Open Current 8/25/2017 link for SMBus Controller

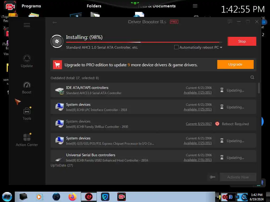pos(199,124)
